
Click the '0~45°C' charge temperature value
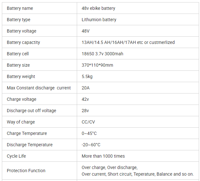tap(89, 133)
